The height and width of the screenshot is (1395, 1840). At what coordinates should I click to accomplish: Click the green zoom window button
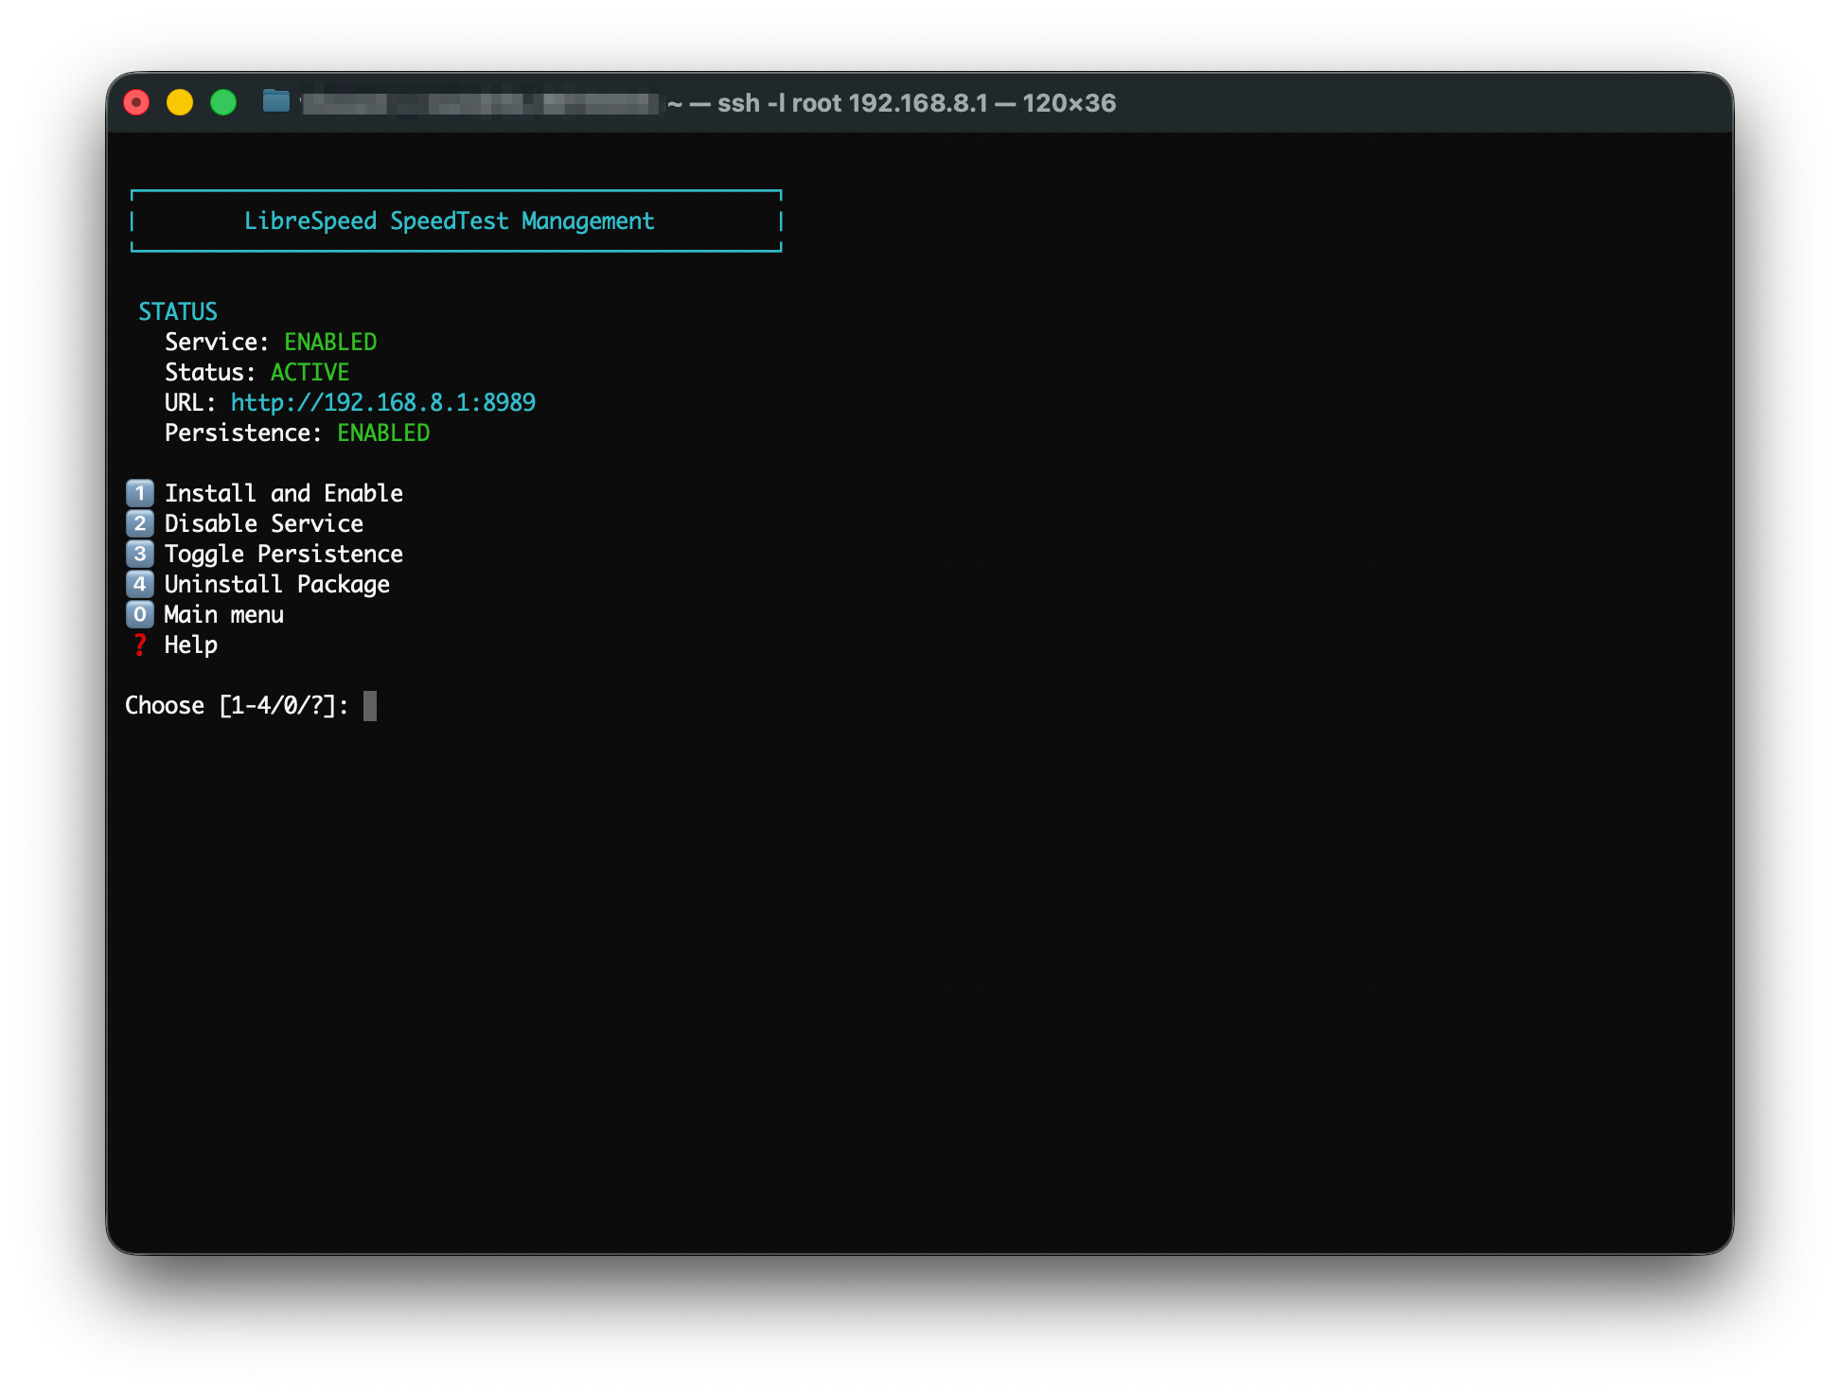223,102
